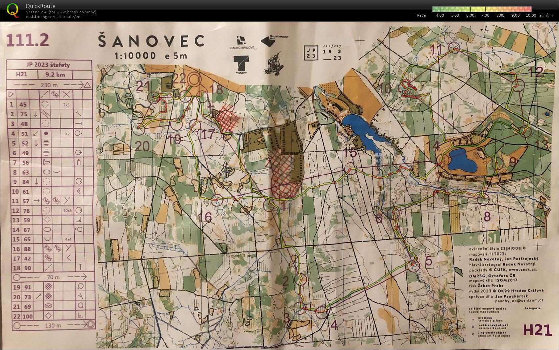The height and width of the screenshot is (350, 559).
Task: Click the 10x5 dimension in description row 12
Action: point(67,210)
